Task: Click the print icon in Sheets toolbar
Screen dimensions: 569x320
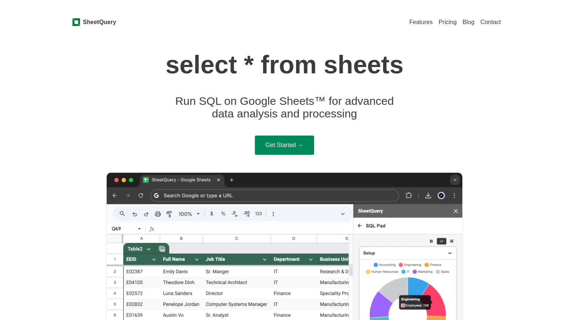Action: [x=158, y=214]
